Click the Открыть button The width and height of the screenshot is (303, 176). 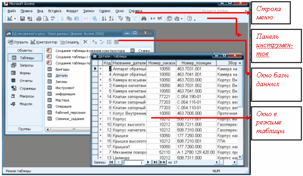pos(18,42)
